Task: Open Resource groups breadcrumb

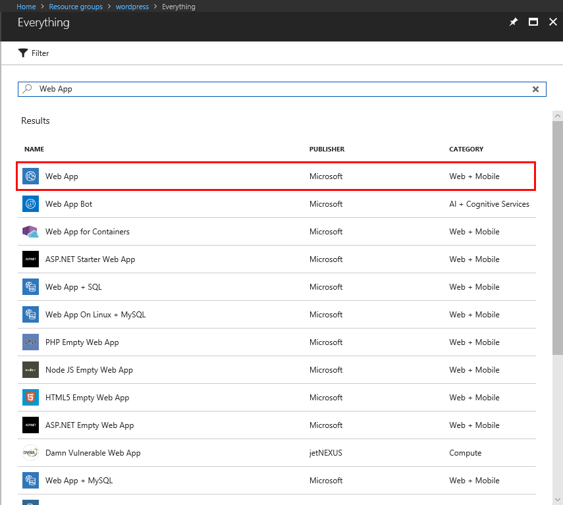Action: coord(76,7)
